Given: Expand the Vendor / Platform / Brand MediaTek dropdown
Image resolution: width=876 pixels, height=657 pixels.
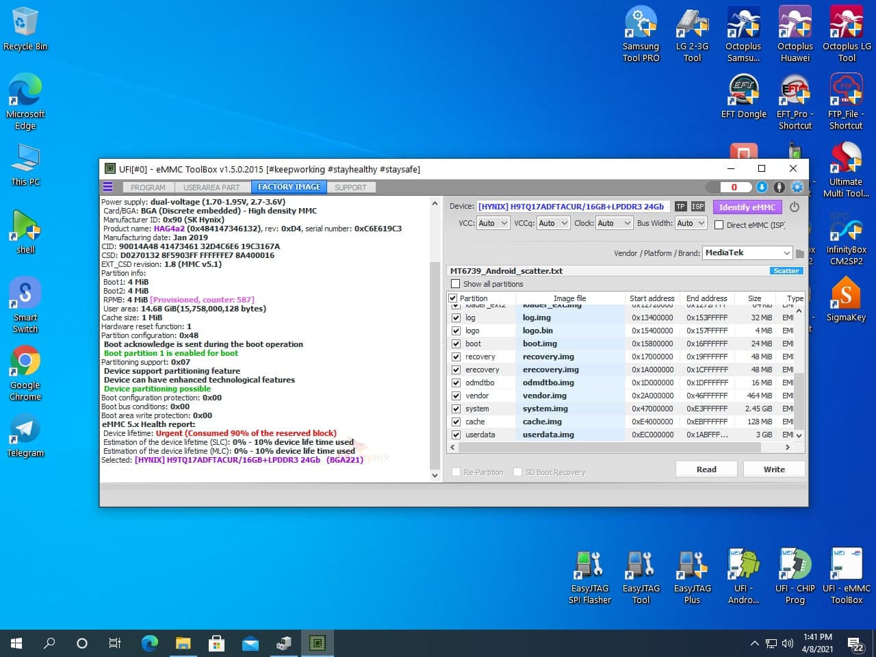Looking at the screenshot, I should (x=747, y=253).
